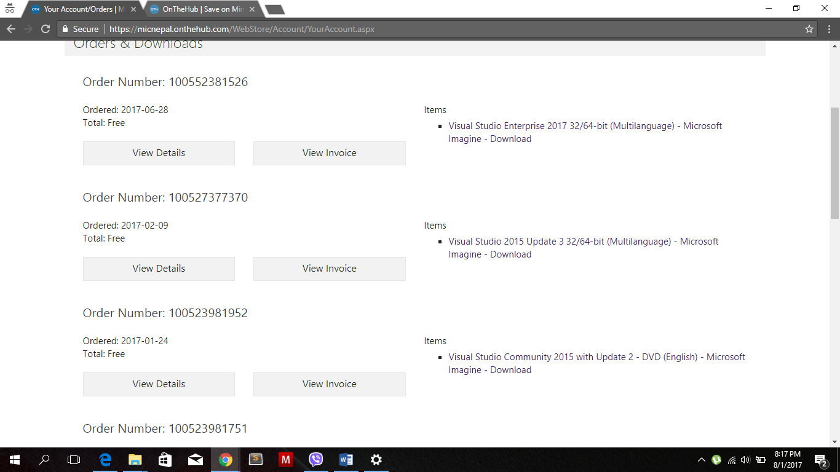Open Chrome menu with three dots
The image size is (840, 472).
[828, 29]
